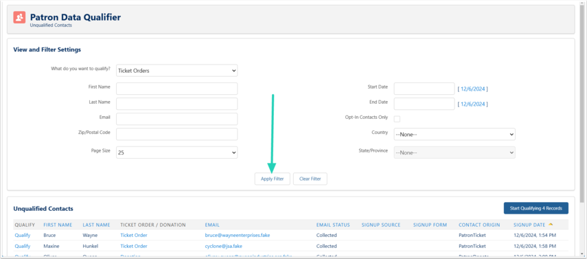Viewport: 587px width, 259px height.
Task: Click the Patron Data Qualifier app icon
Action: click(x=19, y=17)
